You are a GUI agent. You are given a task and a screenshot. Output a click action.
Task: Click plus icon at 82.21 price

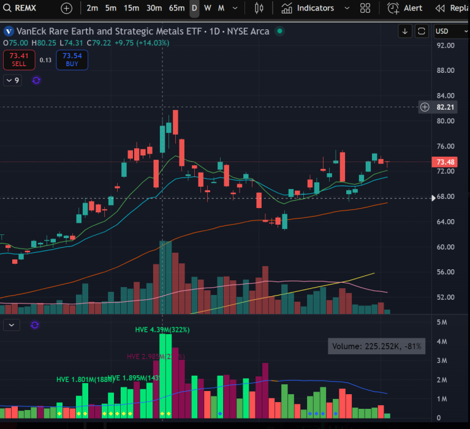425,107
